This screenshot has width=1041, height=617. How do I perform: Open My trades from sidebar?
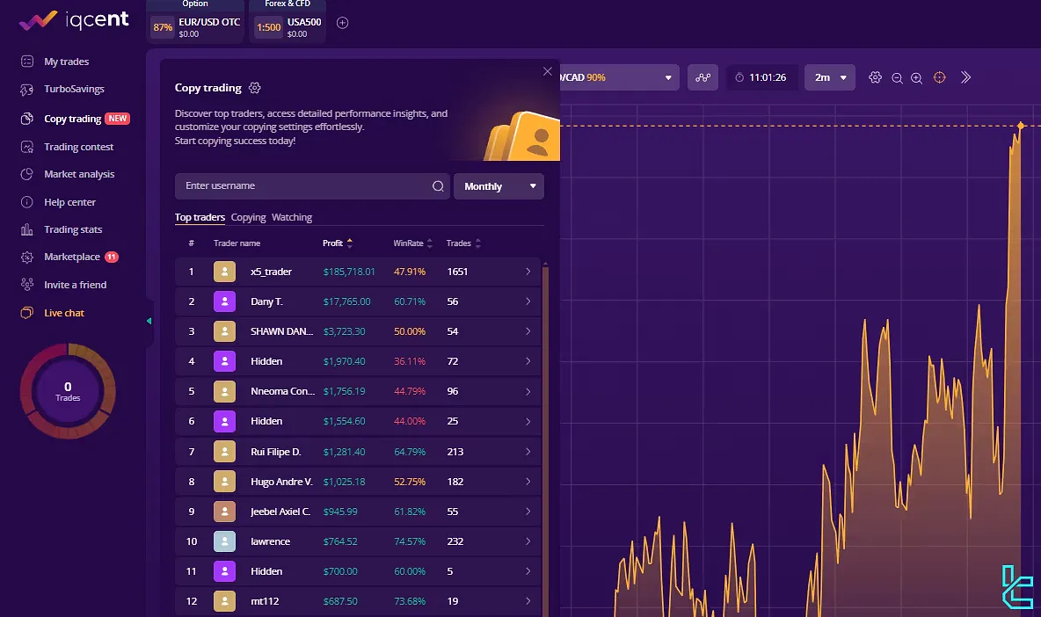coord(67,62)
